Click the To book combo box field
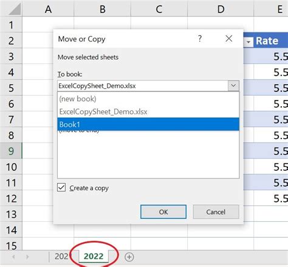This screenshot has width=288, height=267. (x=143, y=85)
